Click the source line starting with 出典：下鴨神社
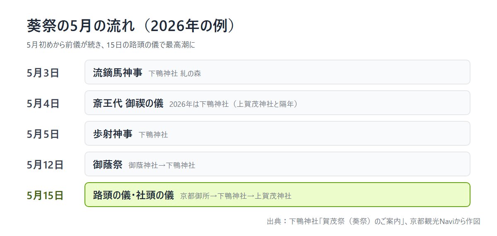The width and height of the screenshot is (497, 236). coord(374,221)
